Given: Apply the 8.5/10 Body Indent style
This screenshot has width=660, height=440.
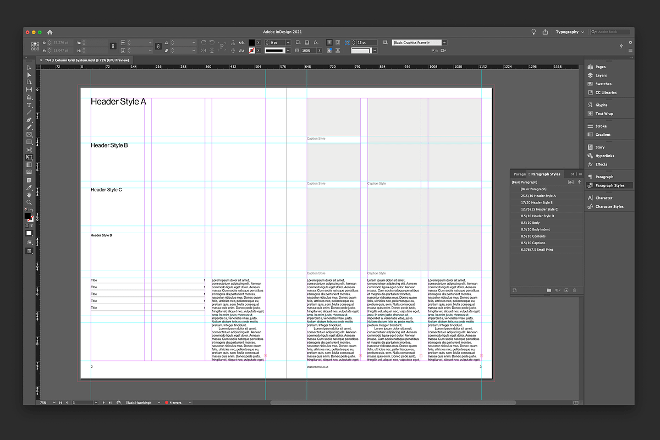Looking at the screenshot, I should [535, 229].
